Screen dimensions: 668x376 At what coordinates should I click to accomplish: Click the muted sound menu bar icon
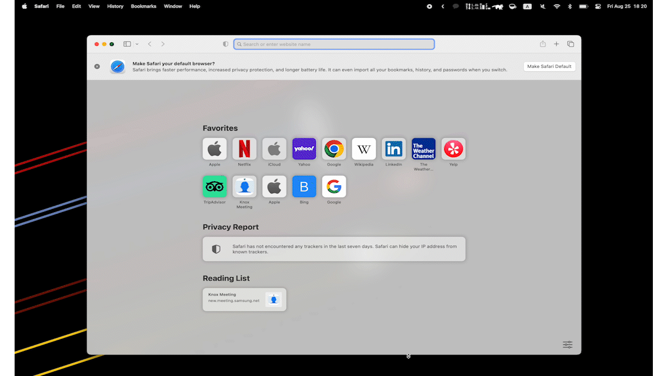(x=543, y=6)
